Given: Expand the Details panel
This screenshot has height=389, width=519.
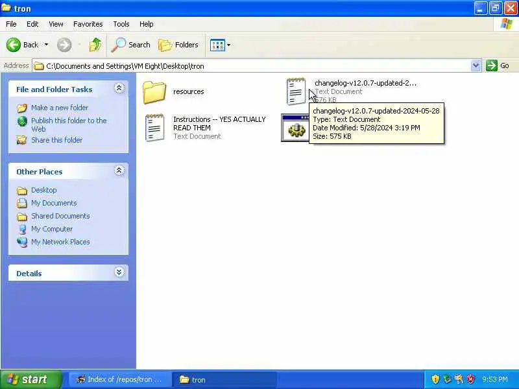Looking at the screenshot, I should coord(119,272).
